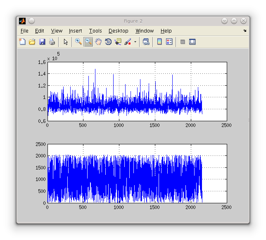Image resolution: width=266 pixels, height=240 pixels.
Task: Insert a colorbar using the toolbar icon
Action: [x=159, y=42]
